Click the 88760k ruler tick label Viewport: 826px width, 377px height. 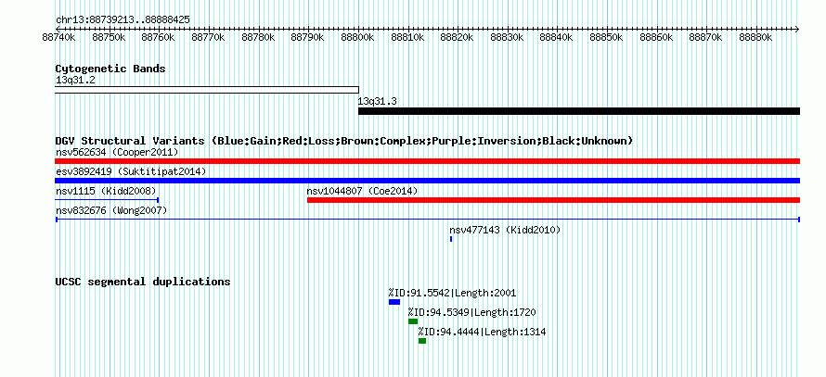tap(159, 38)
